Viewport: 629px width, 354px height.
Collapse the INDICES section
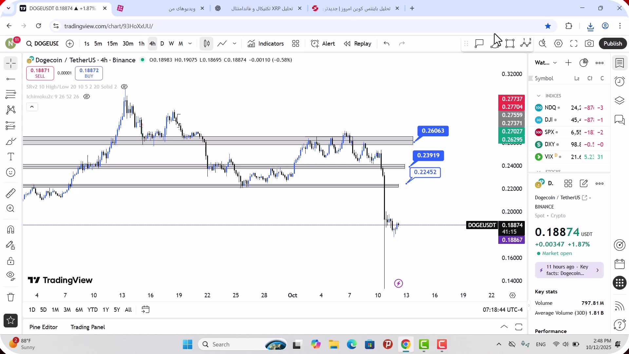click(539, 96)
